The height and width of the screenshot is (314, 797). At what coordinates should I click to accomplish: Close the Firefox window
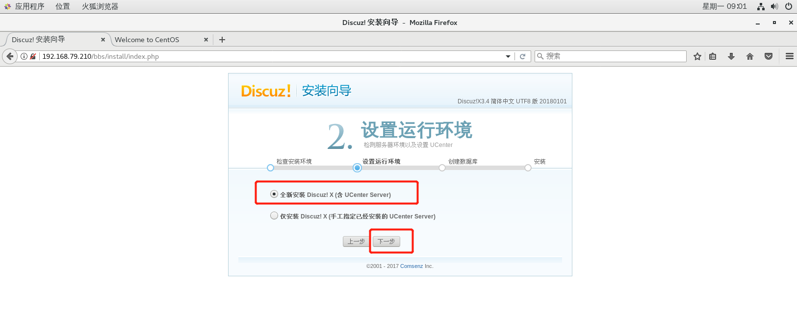tap(791, 23)
